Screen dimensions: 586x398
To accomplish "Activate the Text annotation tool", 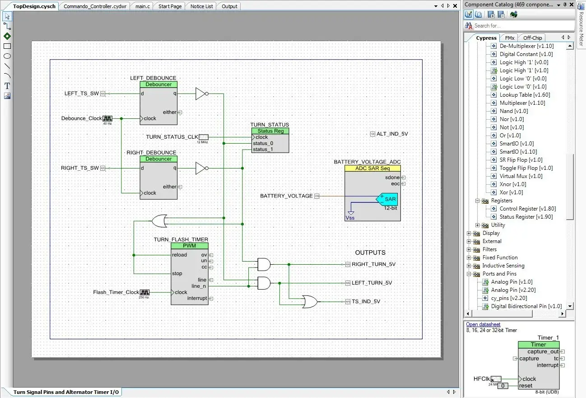I will coord(7,86).
